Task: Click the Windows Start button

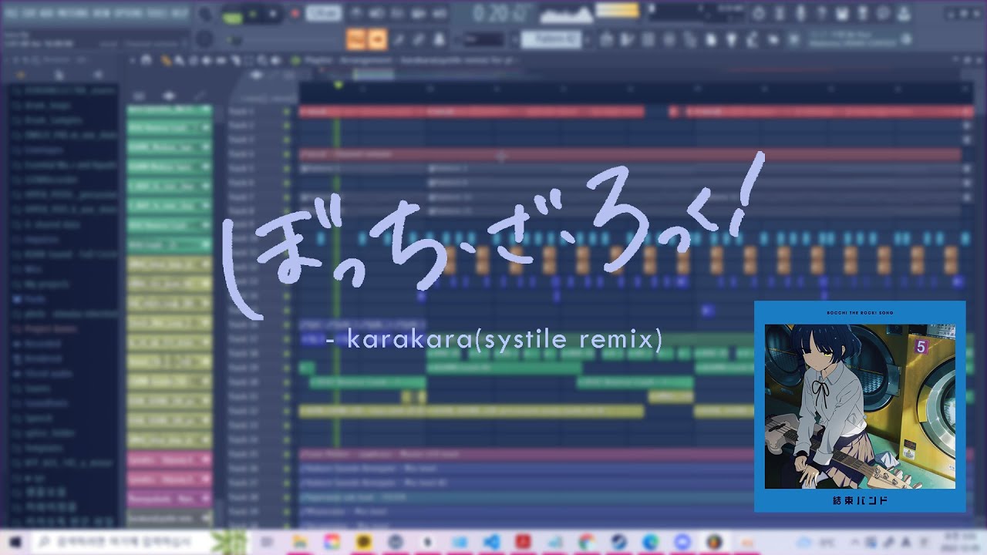Action: pyautogui.click(x=15, y=542)
